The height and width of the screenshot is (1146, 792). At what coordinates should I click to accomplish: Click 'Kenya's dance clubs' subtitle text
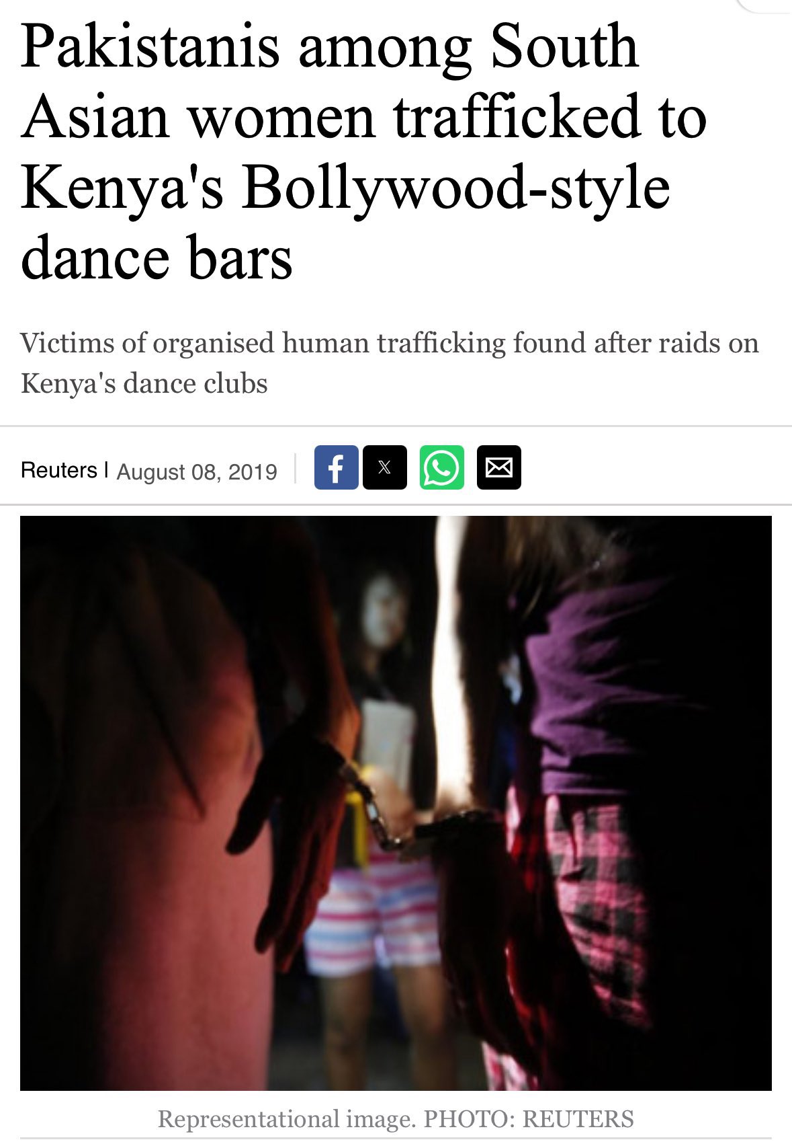pyautogui.click(x=144, y=384)
